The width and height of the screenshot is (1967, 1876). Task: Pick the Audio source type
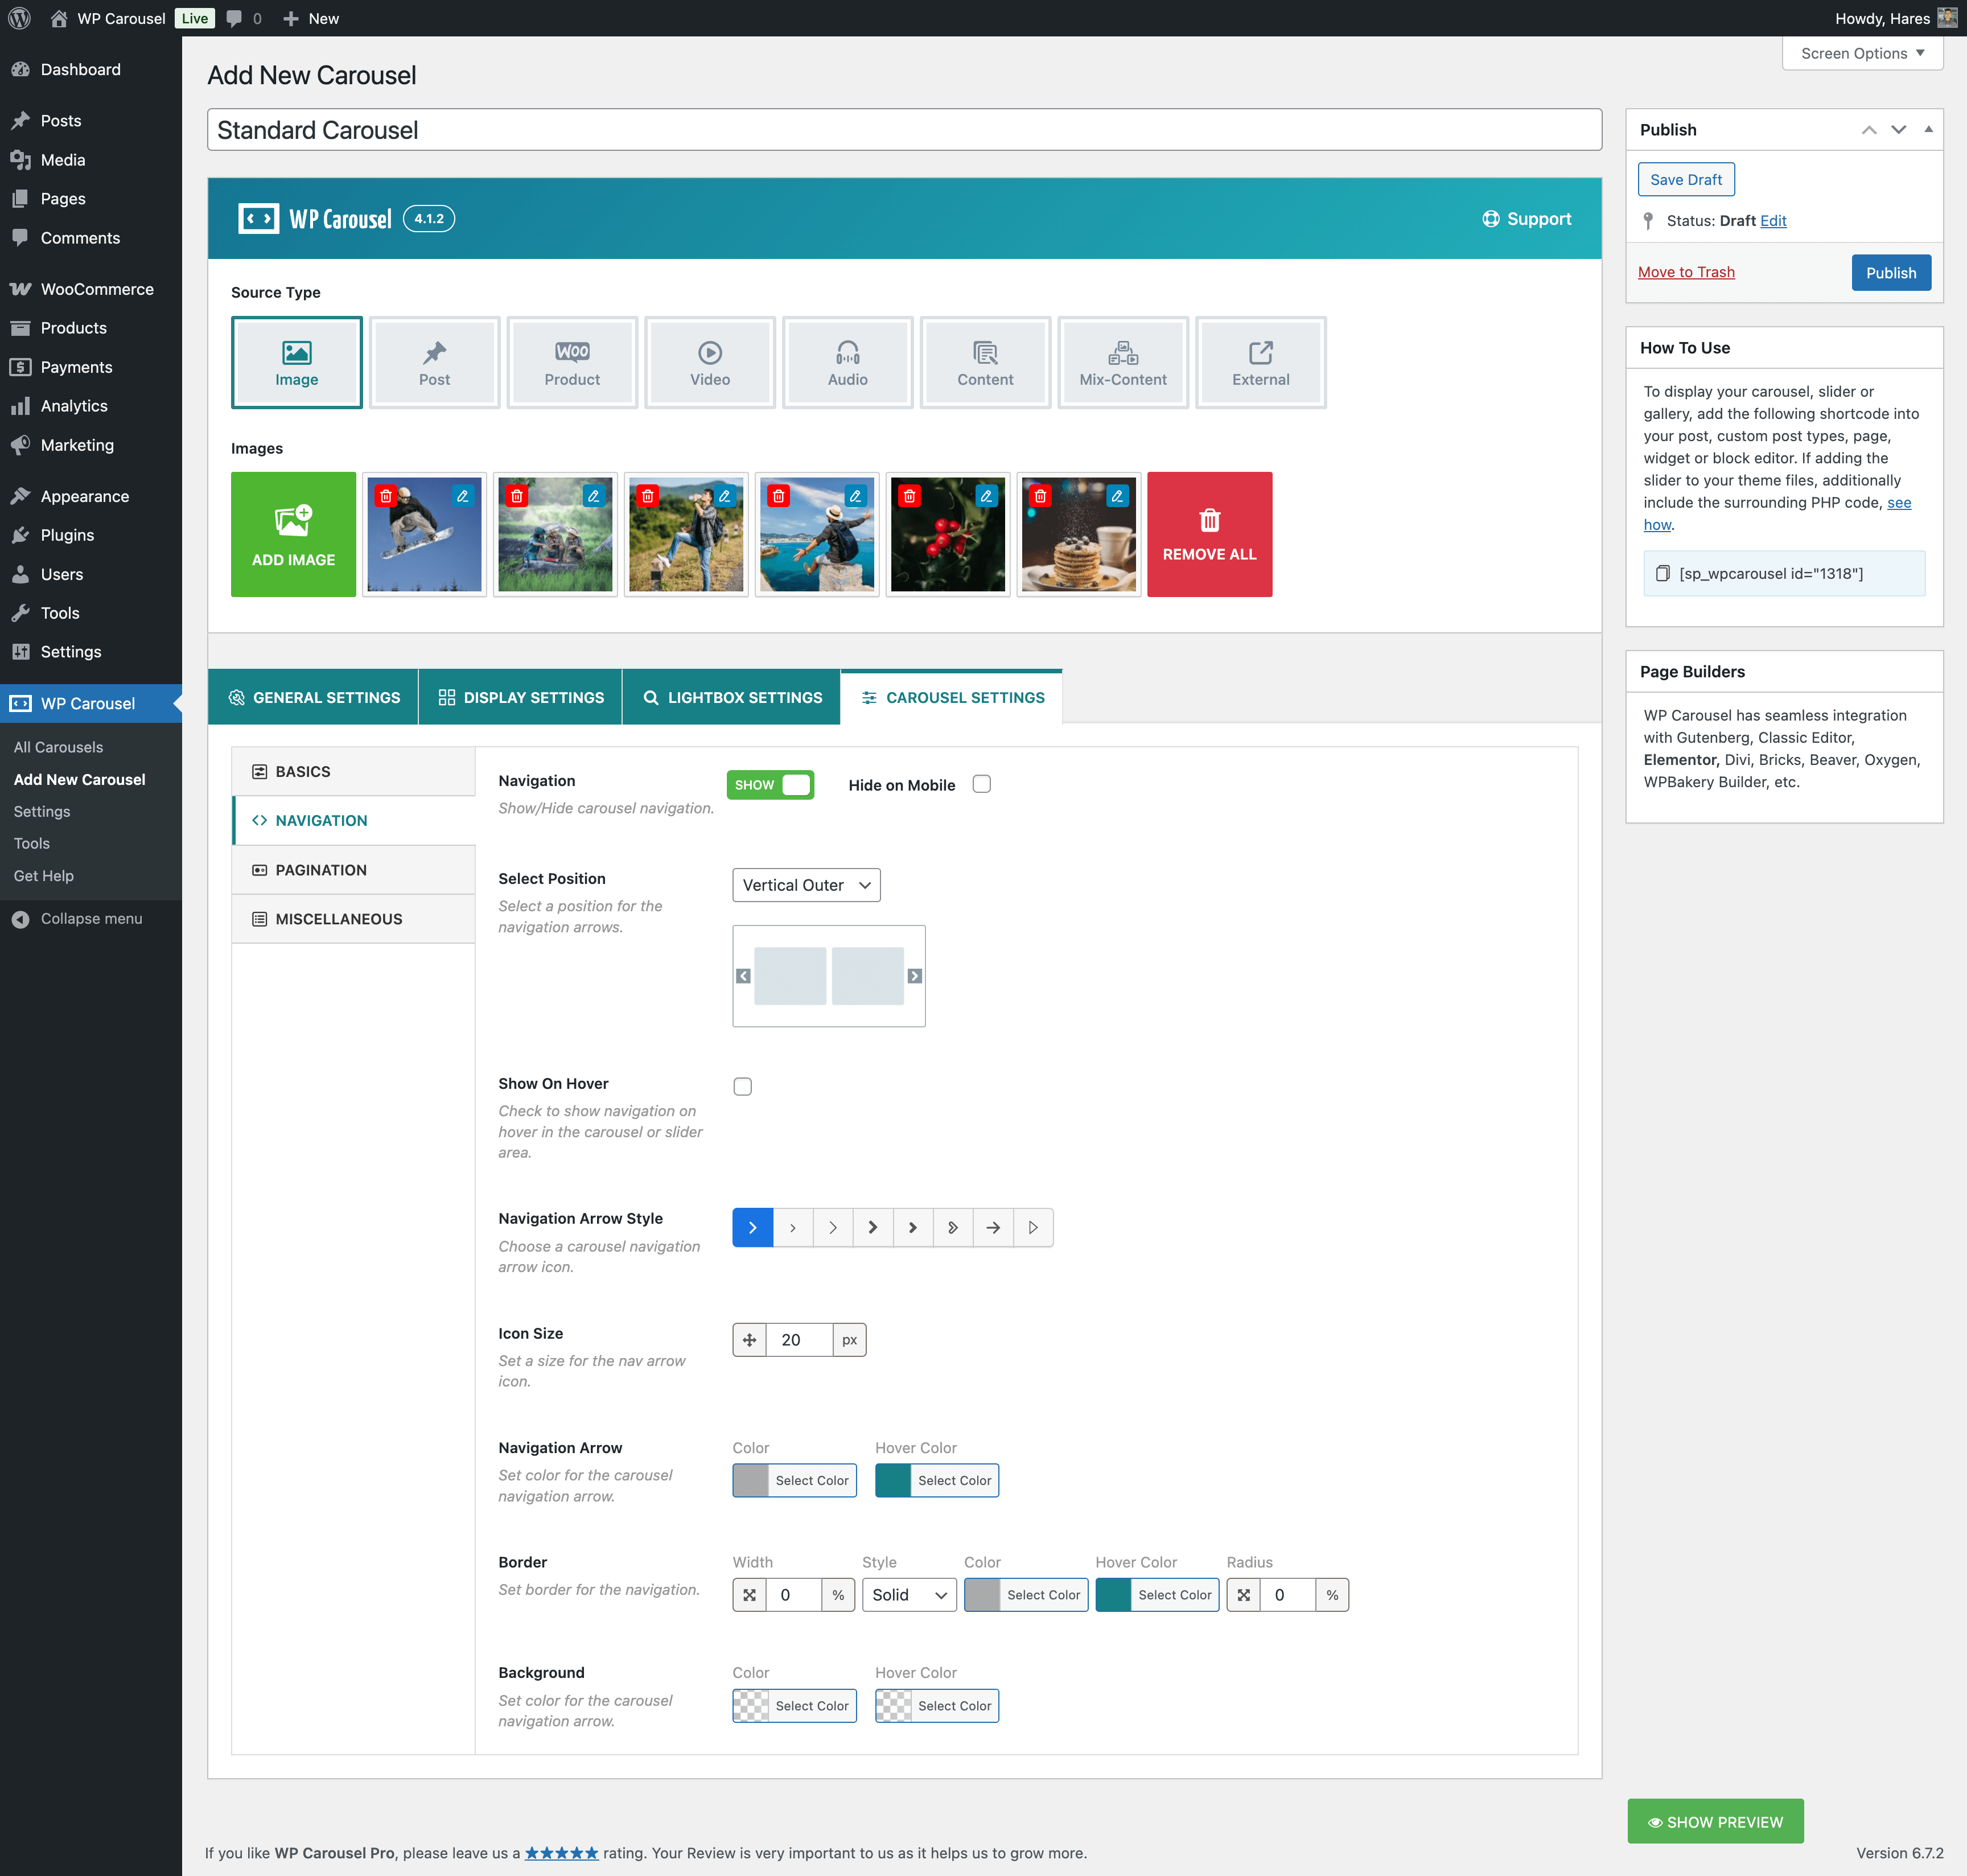(848, 362)
